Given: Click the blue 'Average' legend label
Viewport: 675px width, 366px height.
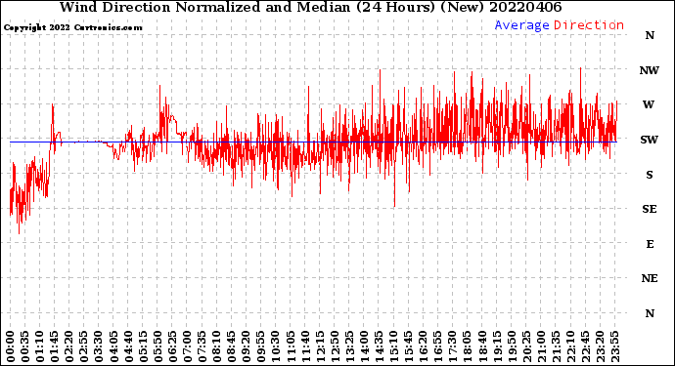Looking at the screenshot, I should pos(521,25).
